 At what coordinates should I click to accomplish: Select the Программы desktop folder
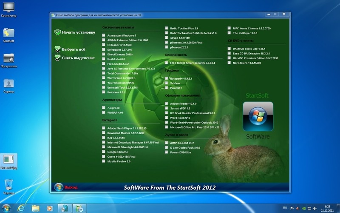8,60
